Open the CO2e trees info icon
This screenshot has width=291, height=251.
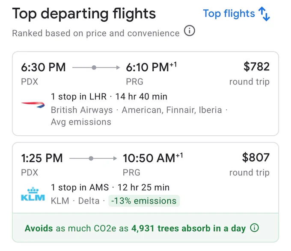tap(254, 228)
